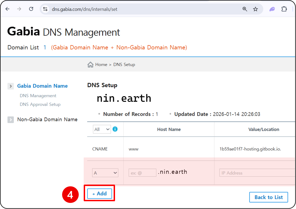Click the browser back arrow
The height and width of the screenshot is (209, 296).
pyautogui.click(x=7, y=9)
